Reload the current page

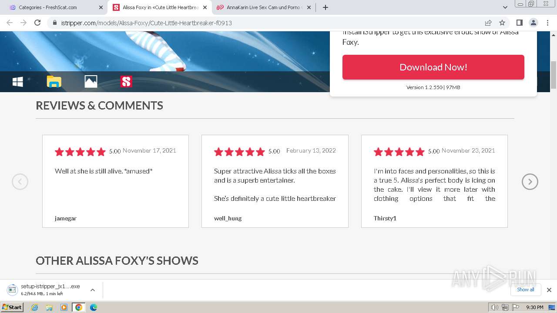37,23
